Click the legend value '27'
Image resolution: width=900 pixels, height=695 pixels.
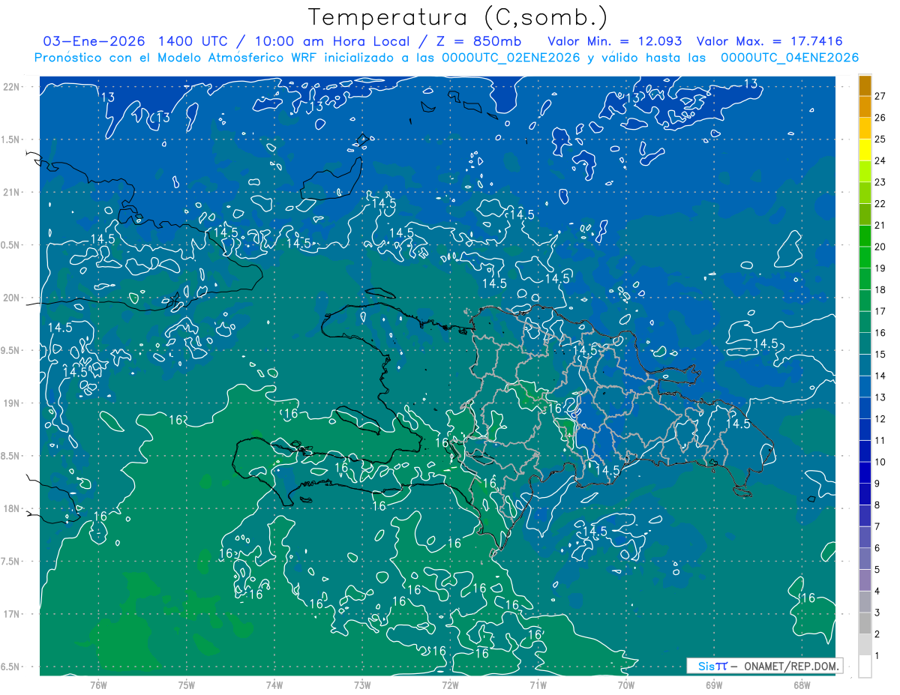(x=880, y=96)
